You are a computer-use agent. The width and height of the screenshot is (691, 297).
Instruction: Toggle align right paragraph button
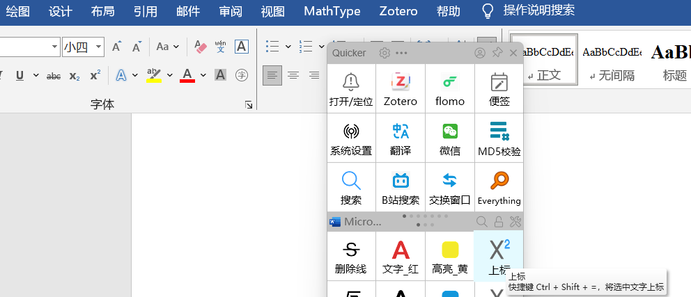(x=314, y=75)
